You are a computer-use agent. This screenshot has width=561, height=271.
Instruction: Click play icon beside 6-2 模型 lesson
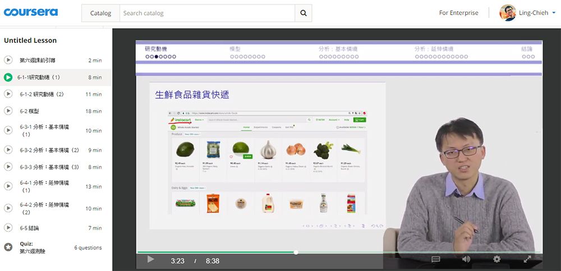coord(8,111)
